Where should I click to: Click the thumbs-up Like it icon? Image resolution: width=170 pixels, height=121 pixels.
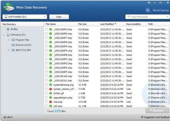click(5, 117)
